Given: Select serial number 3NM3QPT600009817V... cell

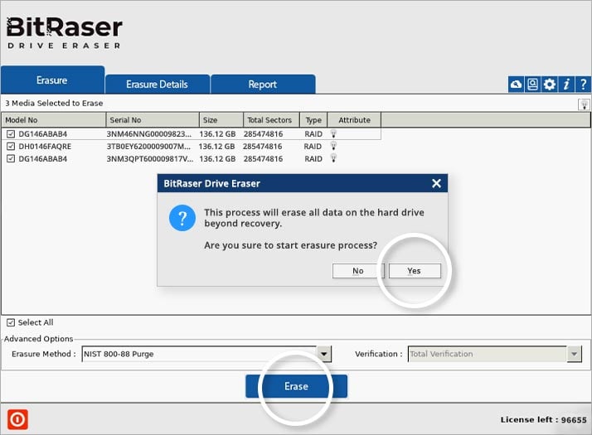Looking at the screenshot, I should tap(150, 159).
